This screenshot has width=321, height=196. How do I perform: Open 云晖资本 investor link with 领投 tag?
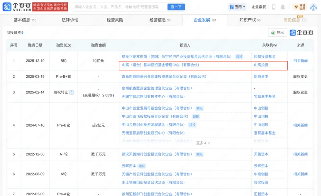[x=129, y=166]
